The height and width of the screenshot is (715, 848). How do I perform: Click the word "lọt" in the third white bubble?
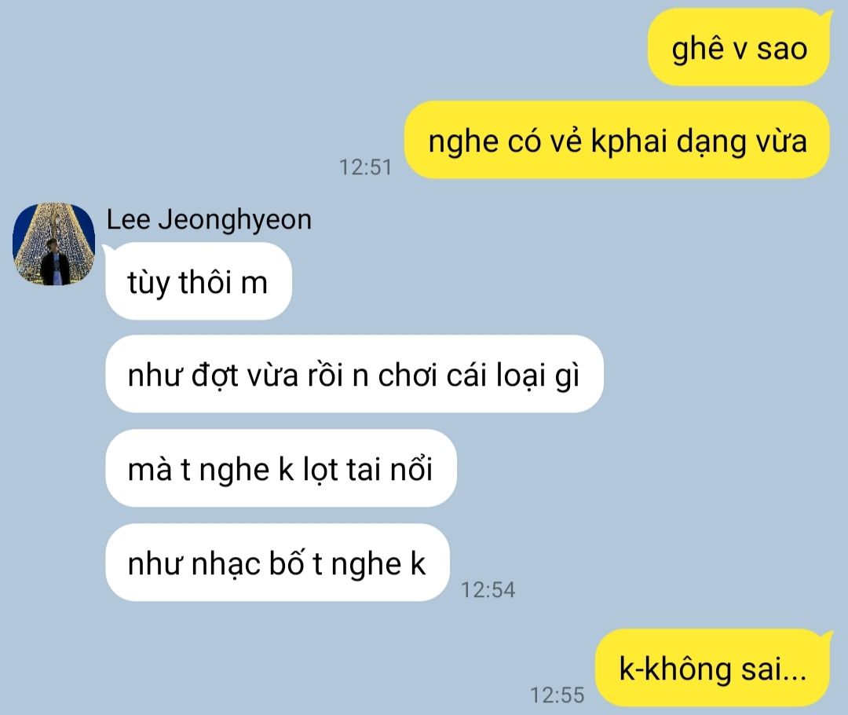320,470
